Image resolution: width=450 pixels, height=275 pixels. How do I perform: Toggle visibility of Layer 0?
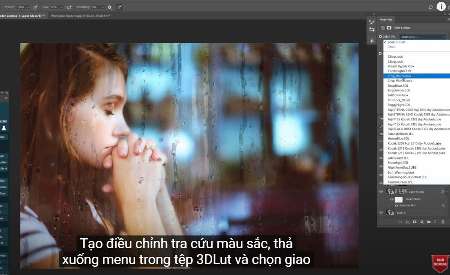[381, 213]
